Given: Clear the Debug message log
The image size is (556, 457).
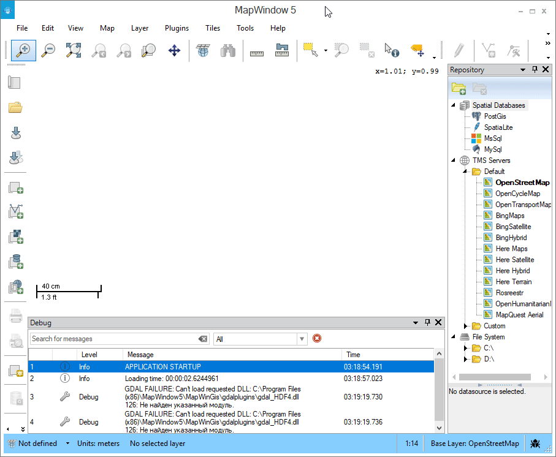Looking at the screenshot, I should point(317,338).
